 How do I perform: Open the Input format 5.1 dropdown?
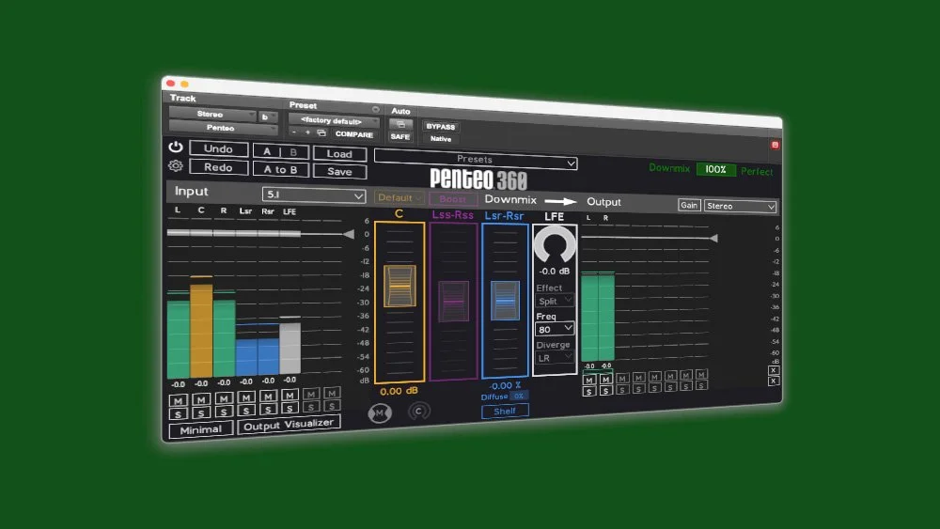click(314, 194)
